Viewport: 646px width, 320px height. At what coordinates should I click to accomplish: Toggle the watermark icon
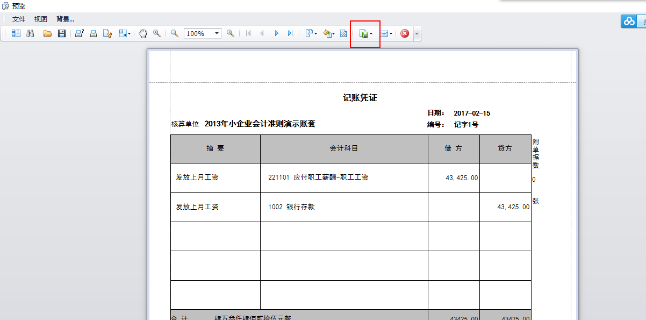click(343, 33)
